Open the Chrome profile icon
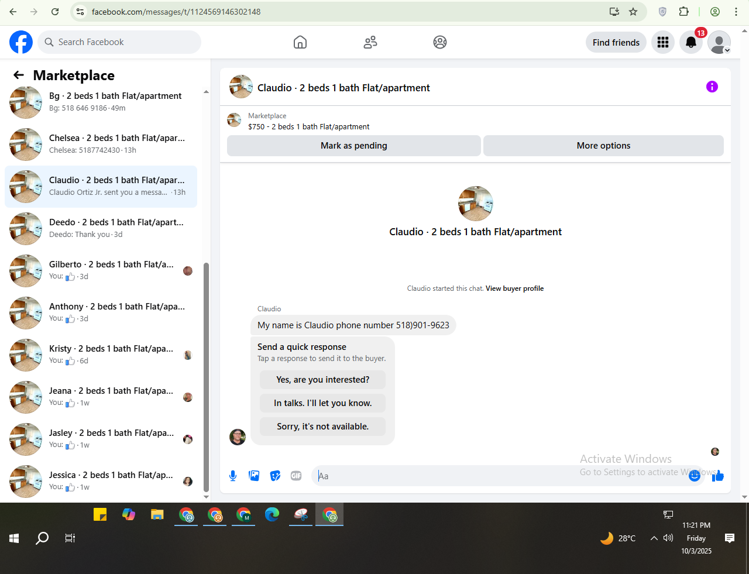 (x=715, y=12)
